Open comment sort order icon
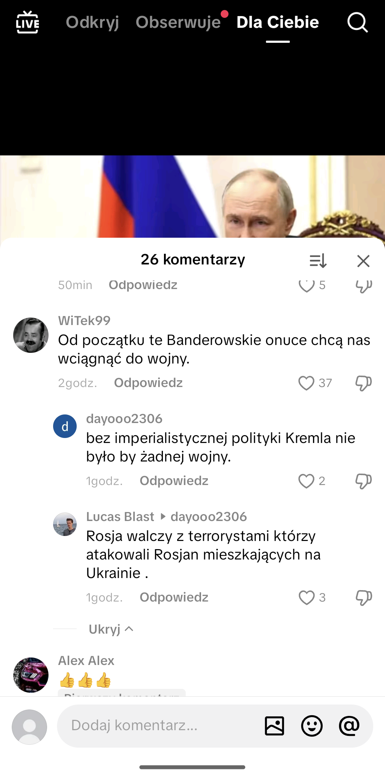The image size is (385, 779). pos(318,261)
